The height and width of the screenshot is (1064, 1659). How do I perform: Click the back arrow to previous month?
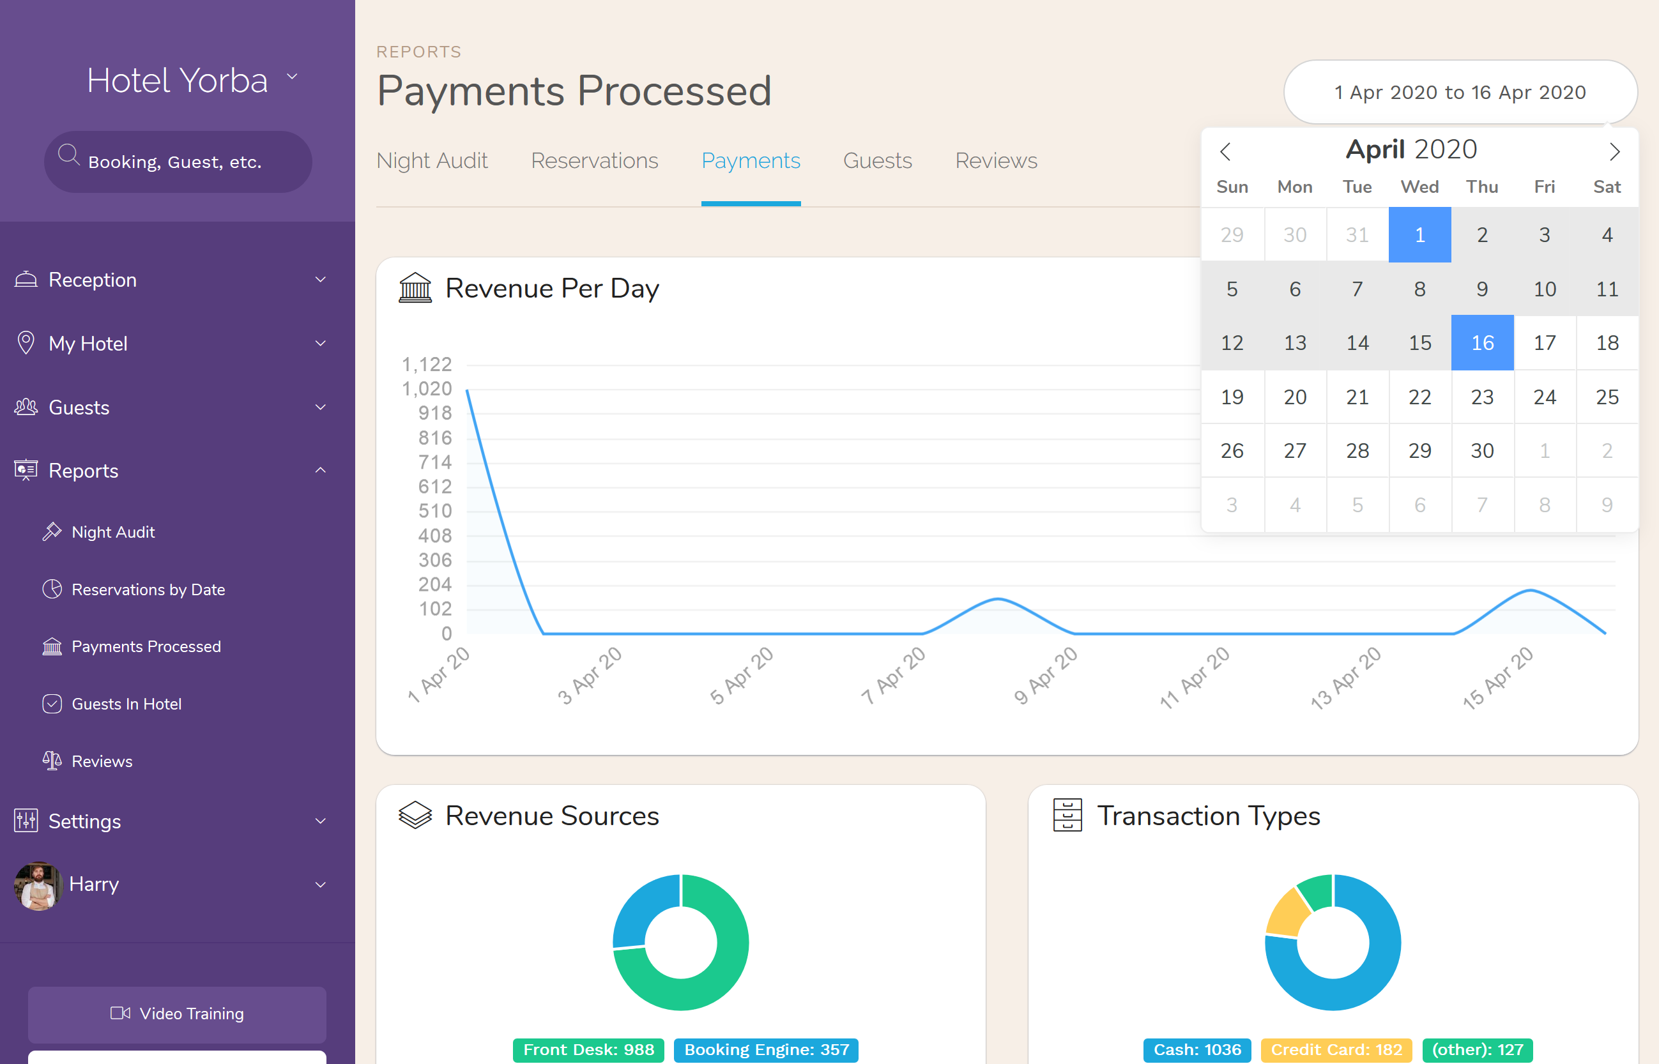click(1226, 149)
